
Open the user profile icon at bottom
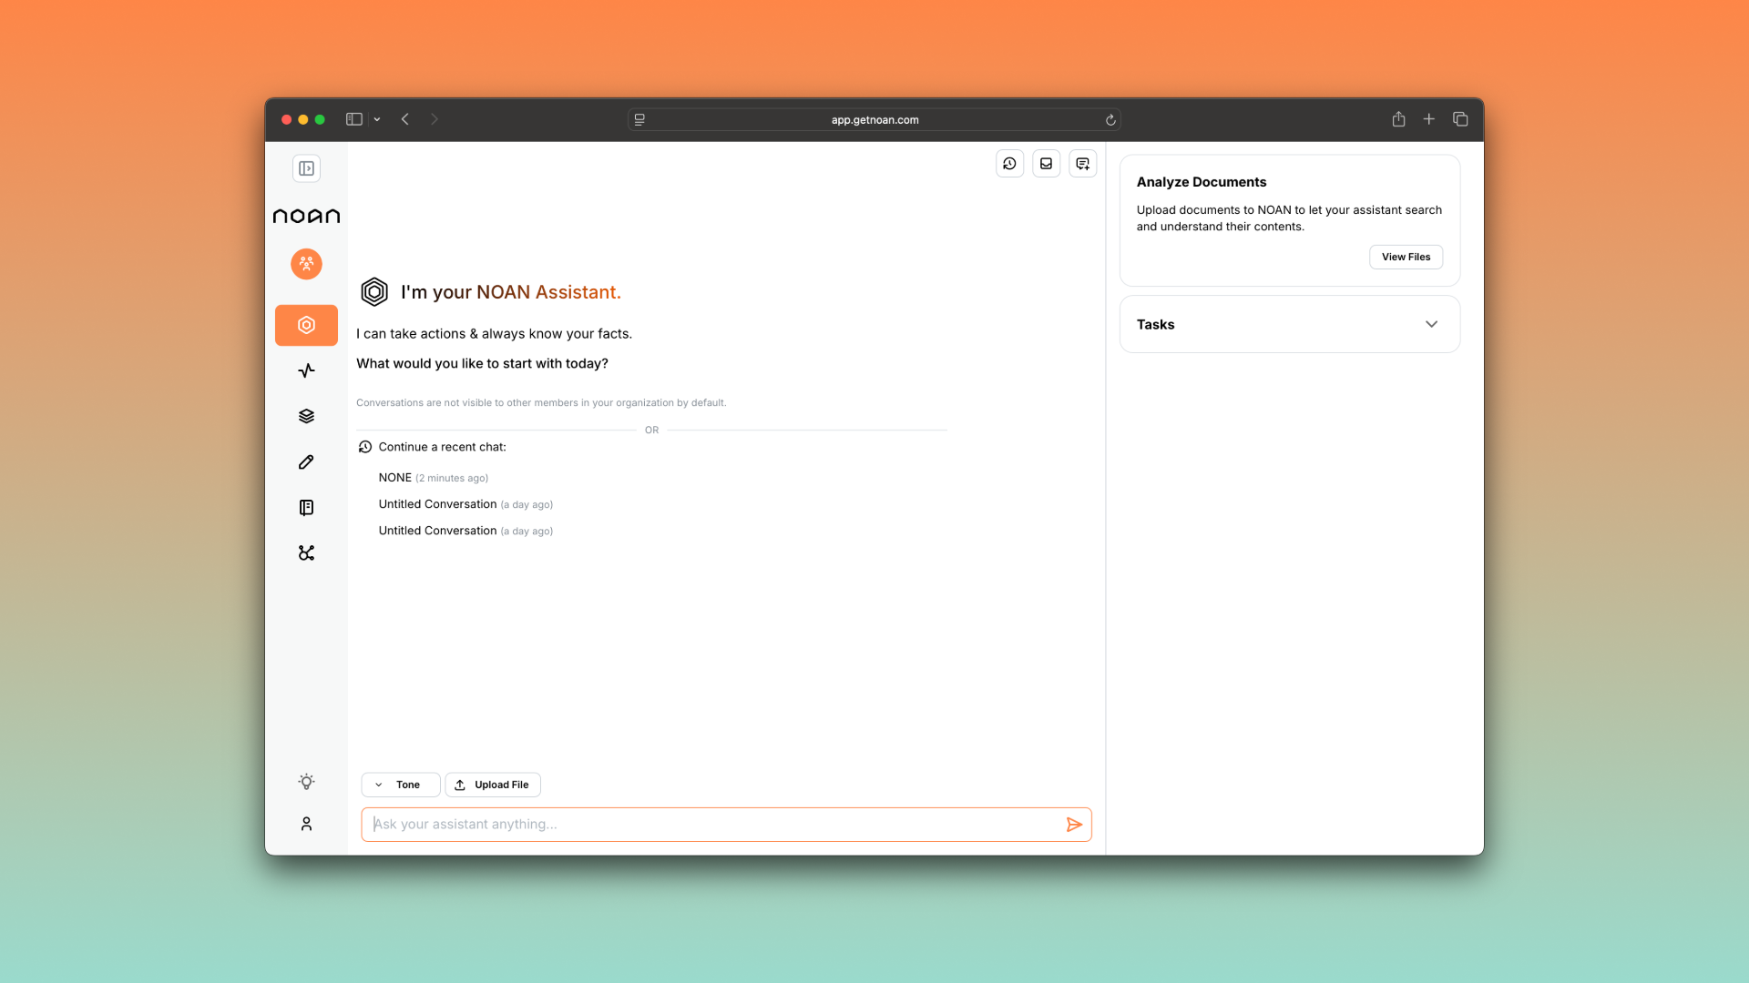306,824
